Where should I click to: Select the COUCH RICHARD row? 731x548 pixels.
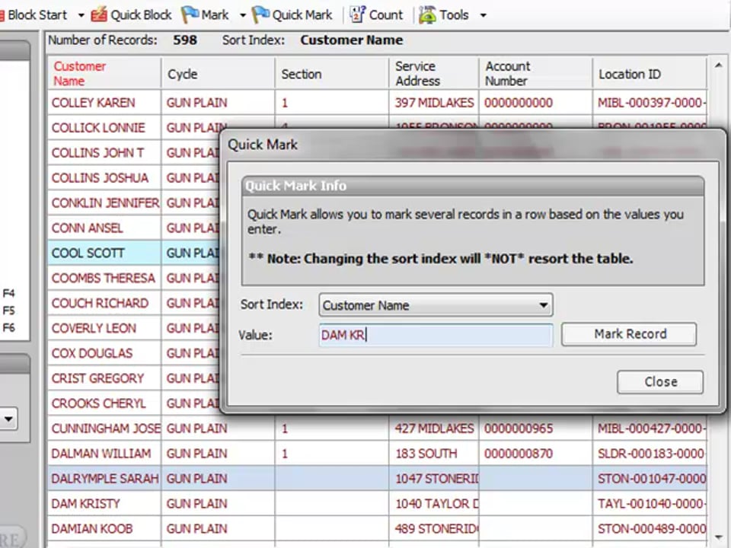(x=133, y=304)
